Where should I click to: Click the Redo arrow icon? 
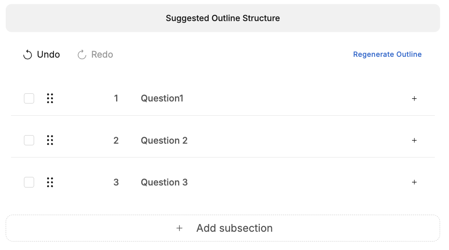click(x=82, y=54)
